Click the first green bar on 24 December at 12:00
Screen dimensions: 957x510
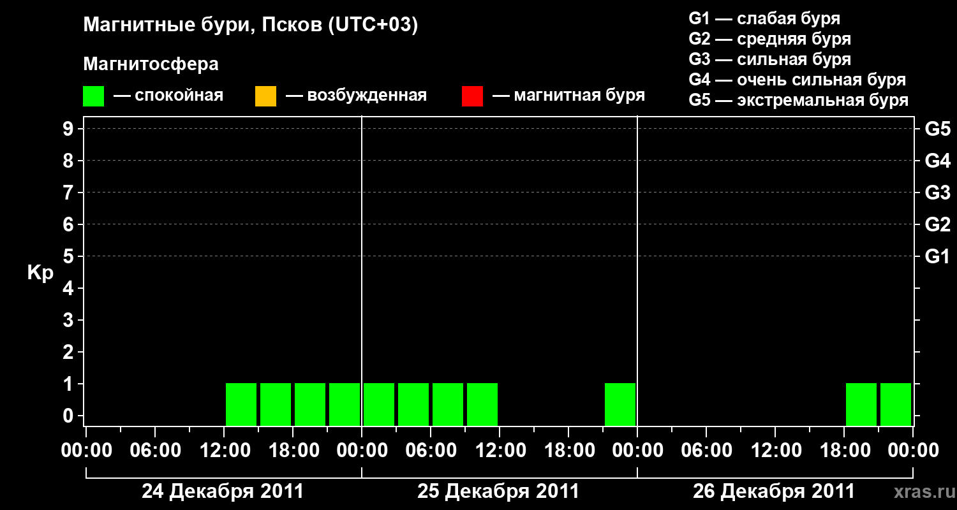pos(241,404)
